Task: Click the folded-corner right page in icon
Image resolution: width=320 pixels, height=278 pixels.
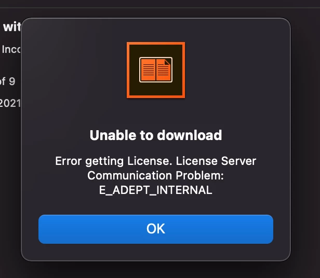Action: click(164, 70)
